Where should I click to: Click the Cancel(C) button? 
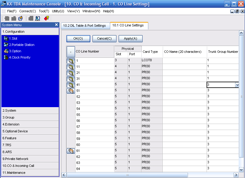pos(104,39)
